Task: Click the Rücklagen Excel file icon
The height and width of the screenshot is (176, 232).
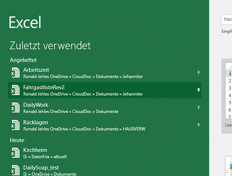Action: (16, 125)
